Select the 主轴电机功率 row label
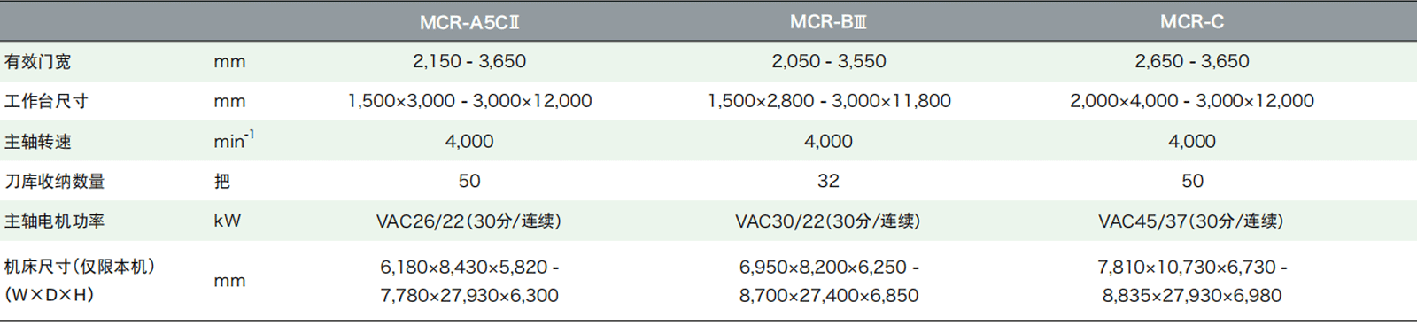This screenshot has height=334, width=1417. tap(54, 221)
